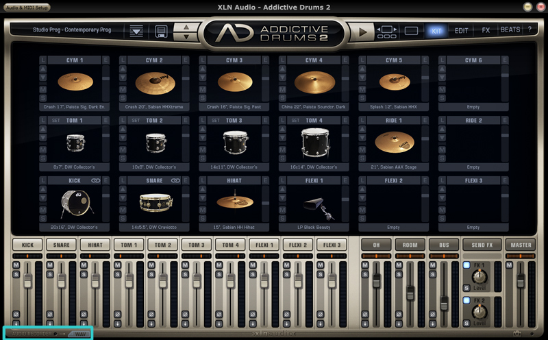The width and height of the screenshot is (548, 340).
Task: Select the SNARE mixer channel button
Action: click(62, 245)
